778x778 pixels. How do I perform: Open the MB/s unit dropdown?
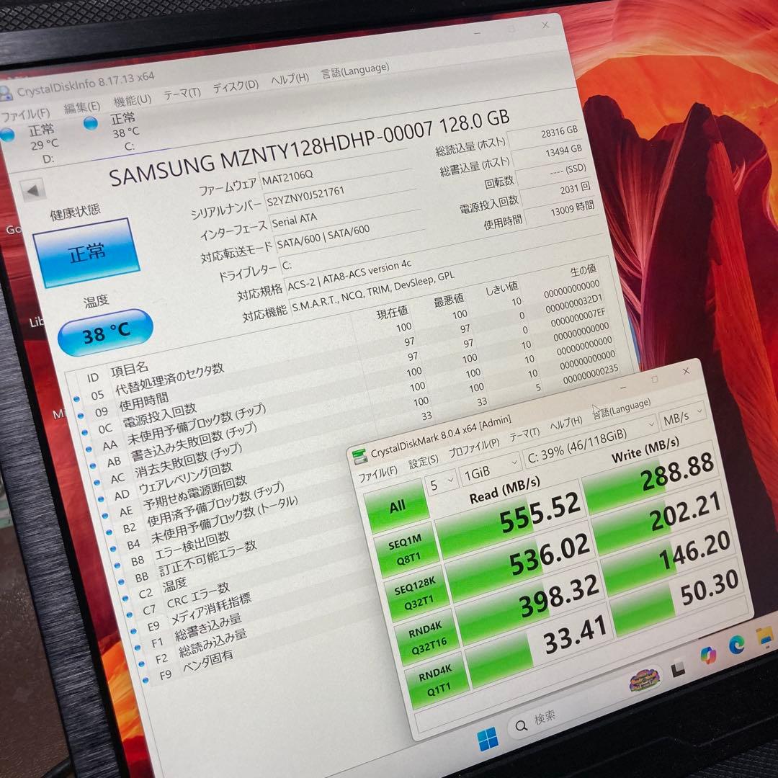tap(683, 417)
